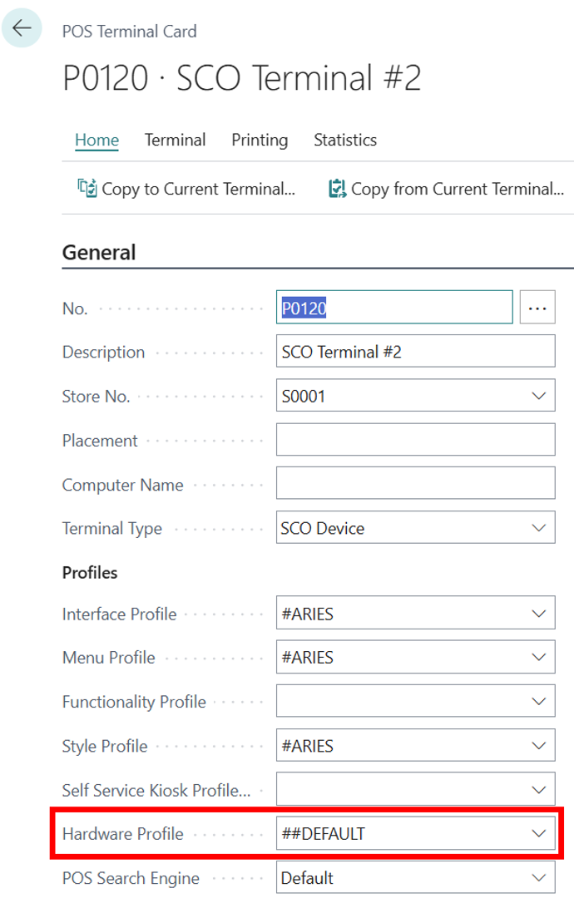Open the Style Profile dropdown

coord(538,745)
